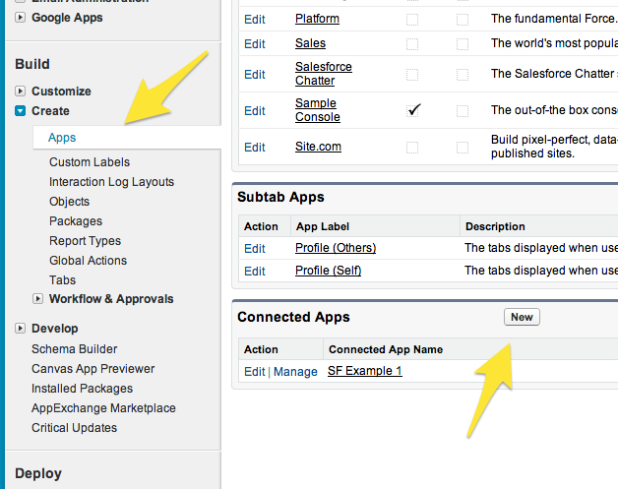Open Objects in the sidebar
The width and height of the screenshot is (618, 489).
pos(69,202)
